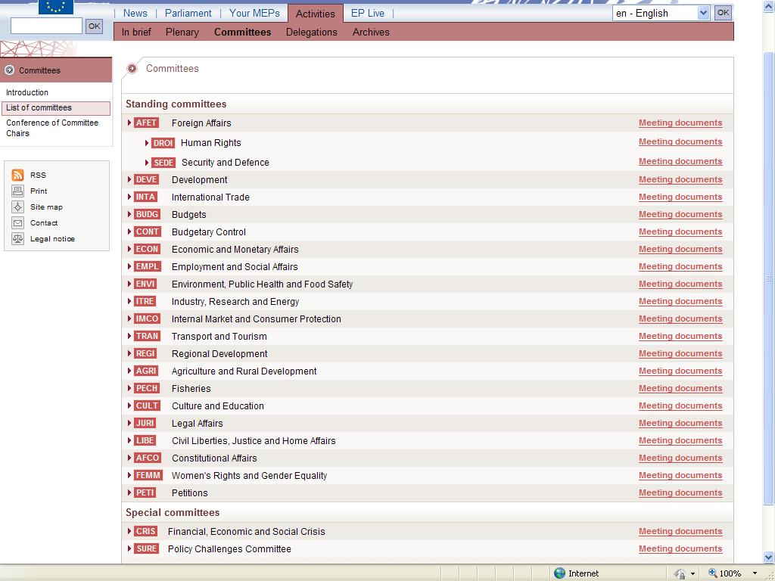Click the vertical page scrollbar
The width and height of the screenshot is (775, 581).
click(x=768, y=280)
